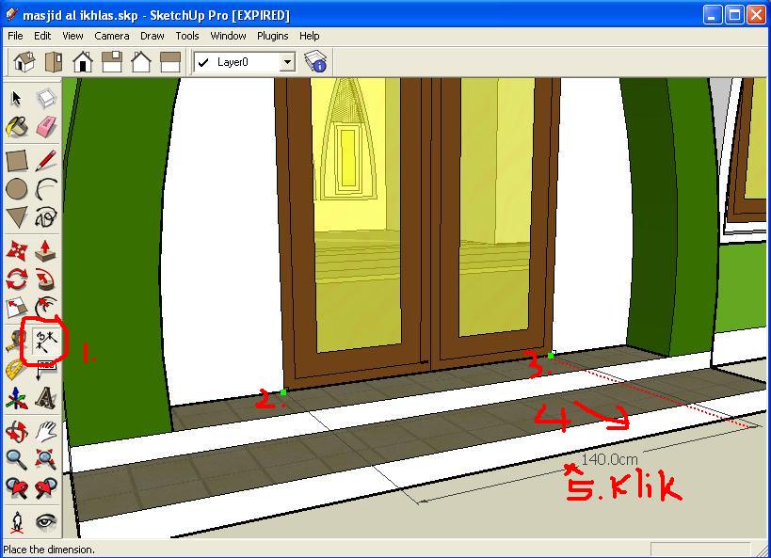The image size is (771, 558).
Task: Select the arrow Select tool
Action: click(17, 98)
